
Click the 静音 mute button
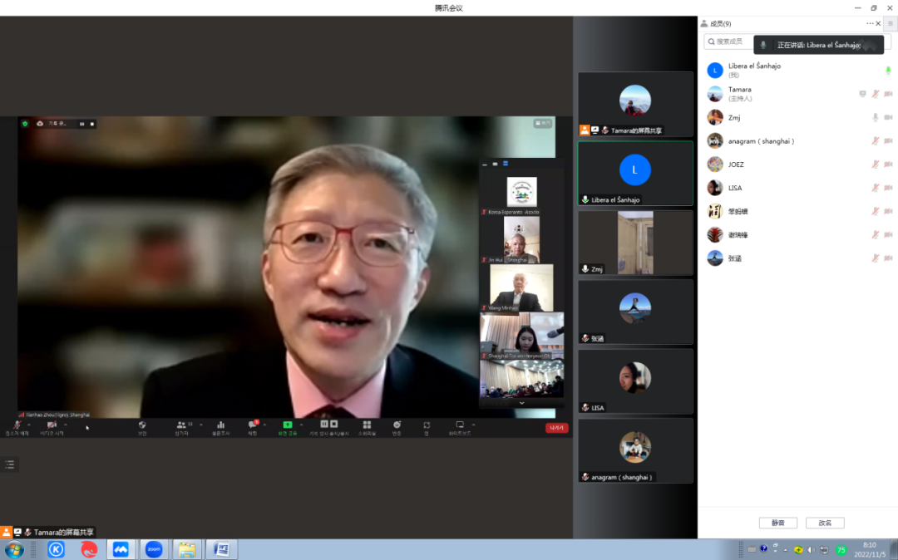click(x=777, y=523)
